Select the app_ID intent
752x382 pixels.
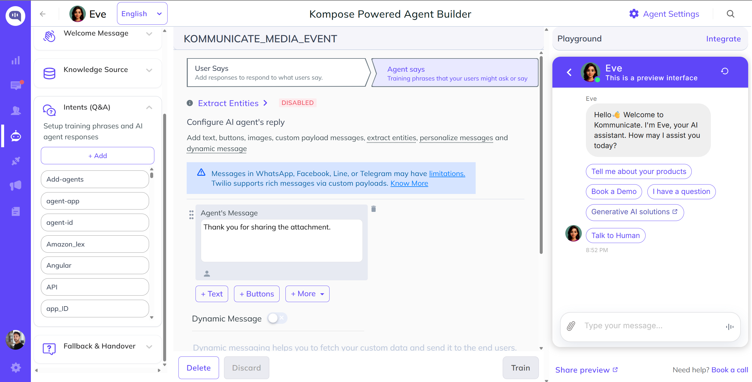tap(95, 309)
